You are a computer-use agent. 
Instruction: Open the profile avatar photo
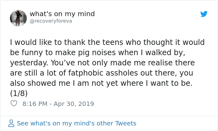(x=18, y=18)
